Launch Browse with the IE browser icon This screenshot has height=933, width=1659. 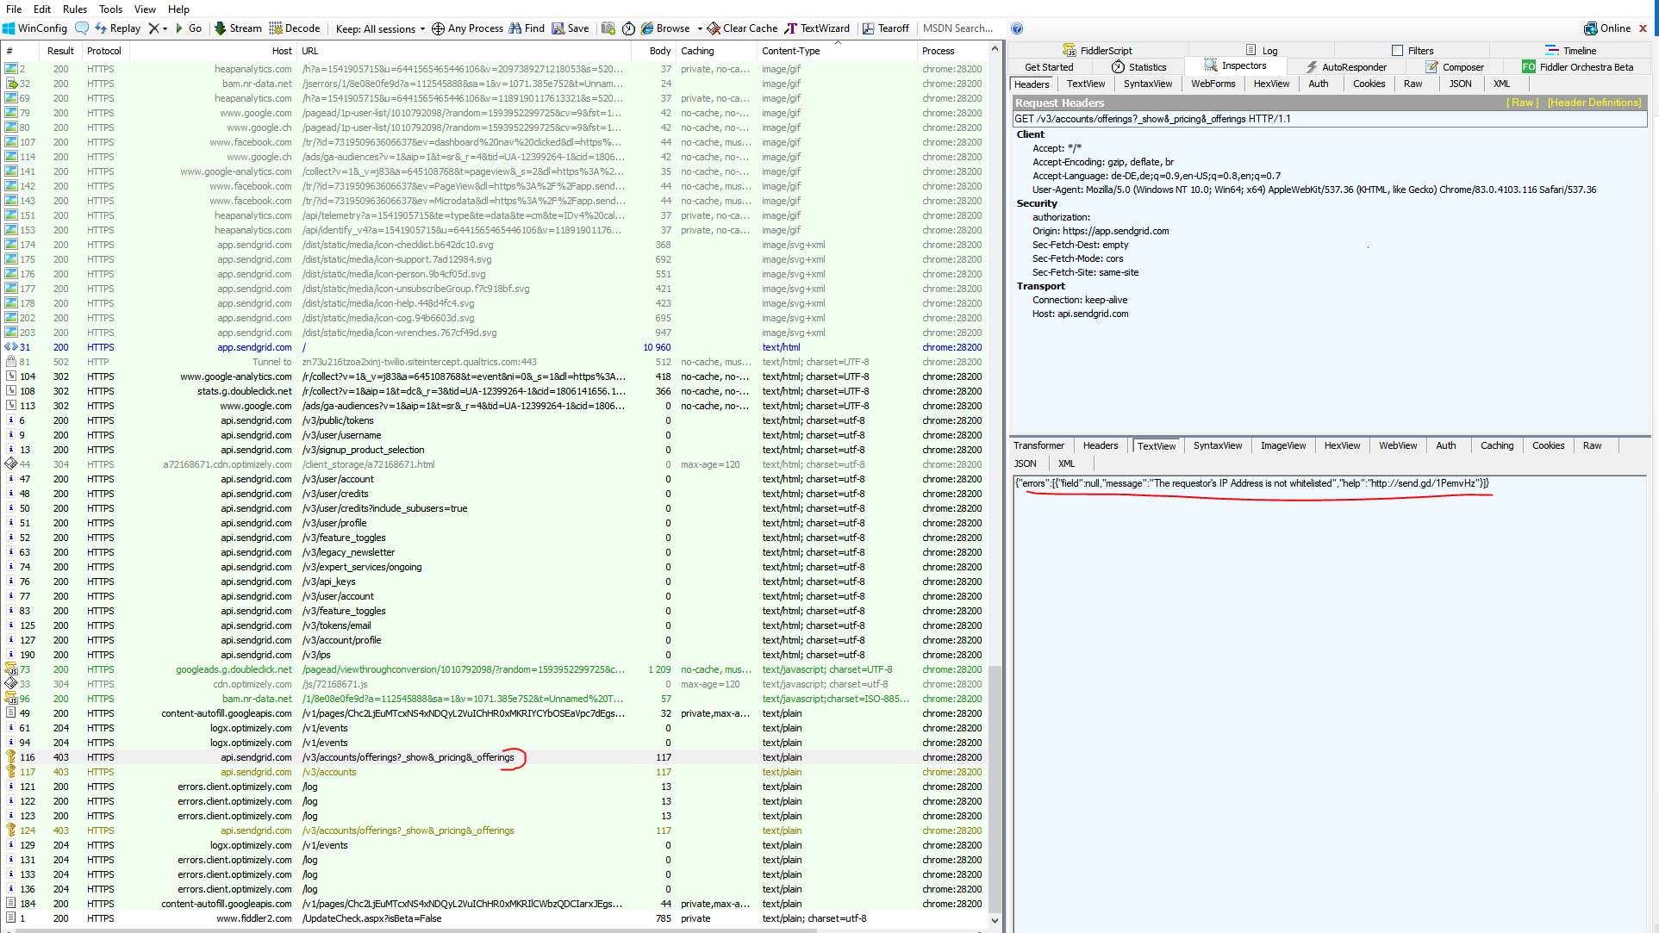click(x=647, y=28)
